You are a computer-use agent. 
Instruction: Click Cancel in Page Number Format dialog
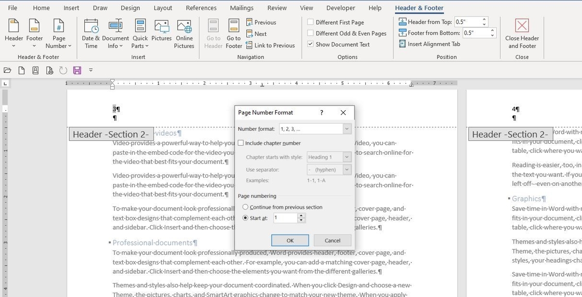point(332,240)
